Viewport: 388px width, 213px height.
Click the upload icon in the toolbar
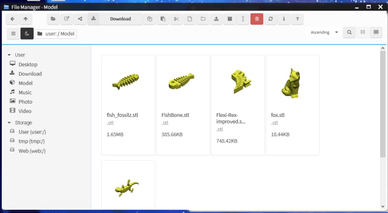pyautogui.click(x=216, y=19)
